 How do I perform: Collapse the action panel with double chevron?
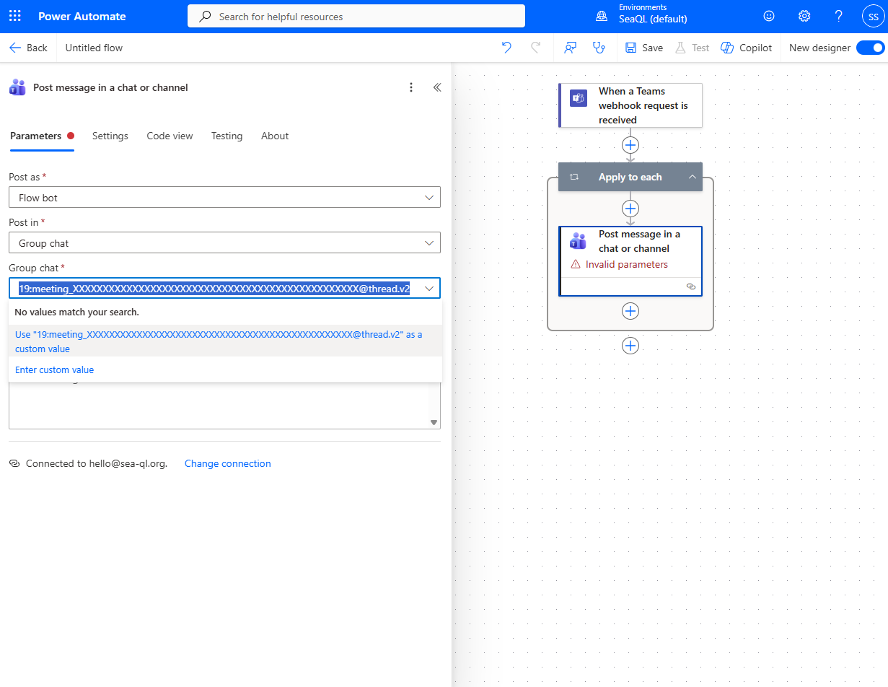pos(437,87)
